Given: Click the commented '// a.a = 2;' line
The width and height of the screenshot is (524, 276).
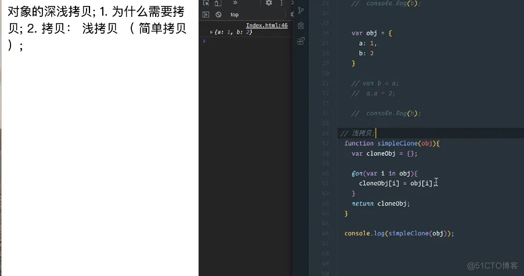Looking at the screenshot, I should (x=373, y=93).
